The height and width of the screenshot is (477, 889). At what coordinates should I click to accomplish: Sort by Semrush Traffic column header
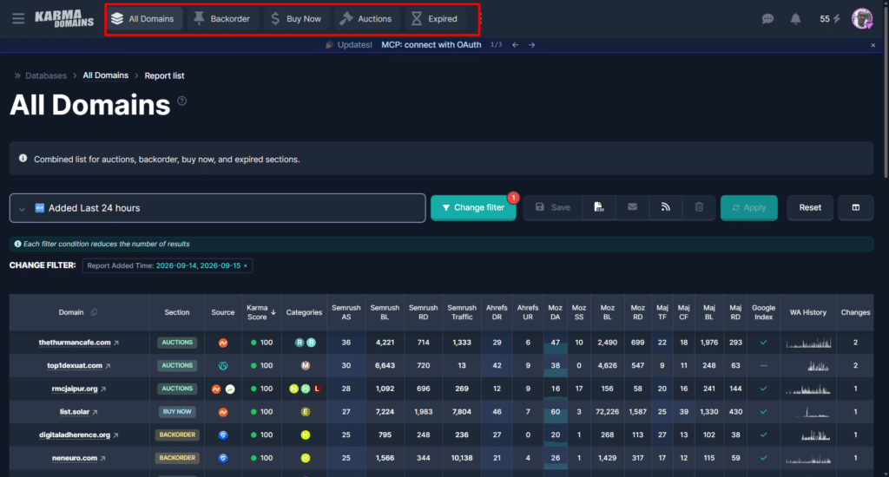[462, 312]
